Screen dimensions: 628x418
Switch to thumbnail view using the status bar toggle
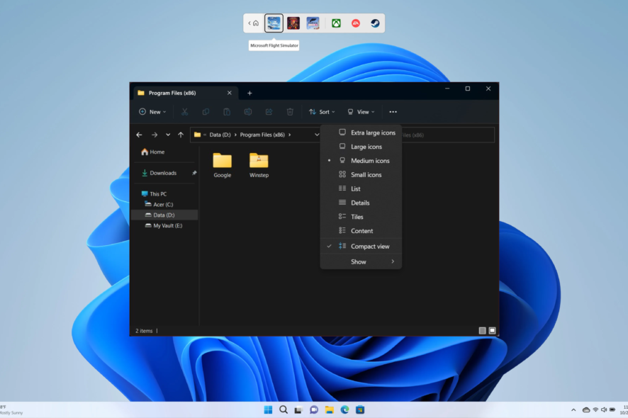pos(490,329)
